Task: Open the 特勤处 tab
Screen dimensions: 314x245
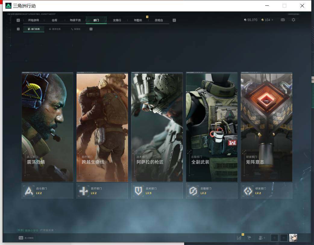Action: [x=138, y=20]
